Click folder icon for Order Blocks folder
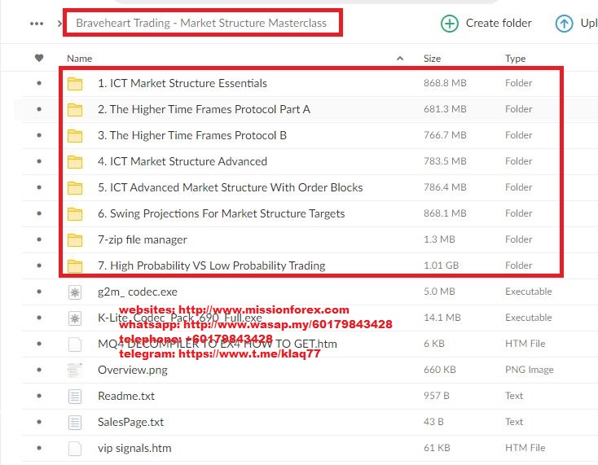The image size is (598, 465). point(75,187)
